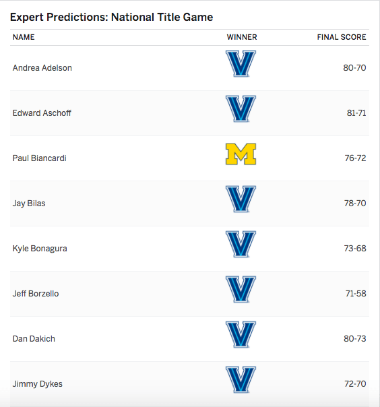Click the 81-71 score for Edward Aschoff
This screenshot has width=380, height=407.
356,113
